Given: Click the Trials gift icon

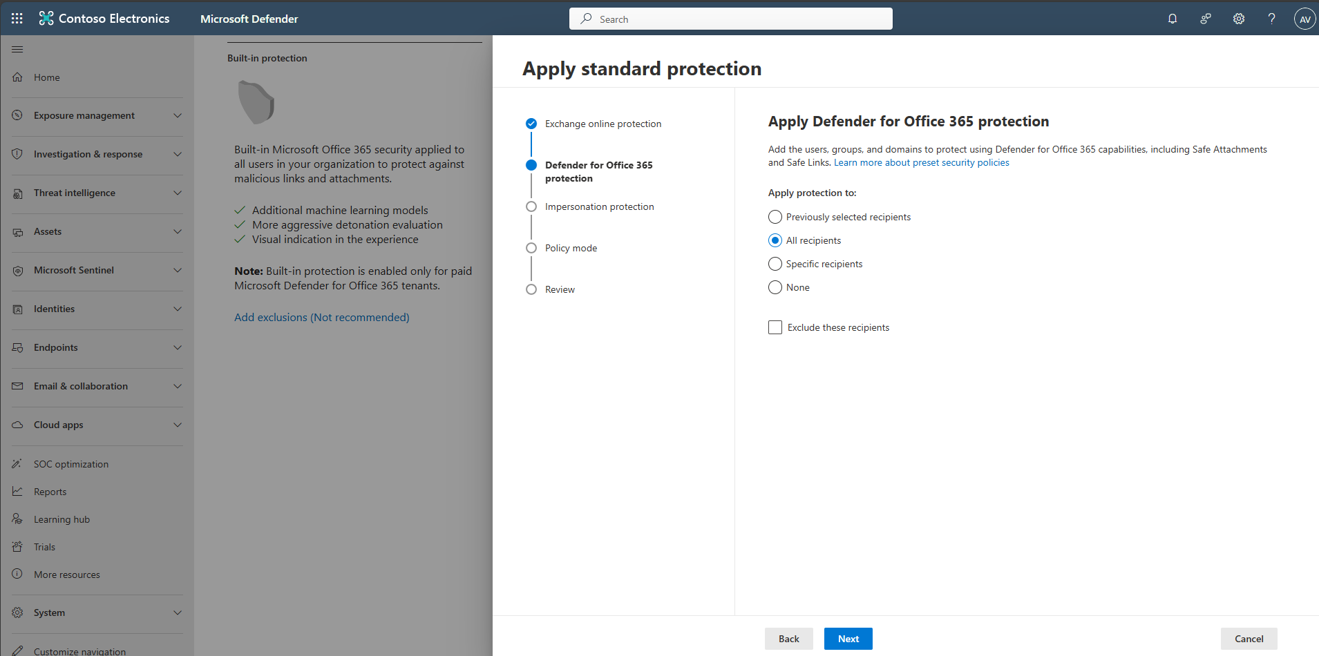Looking at the screenshot, I should (17, 547).
